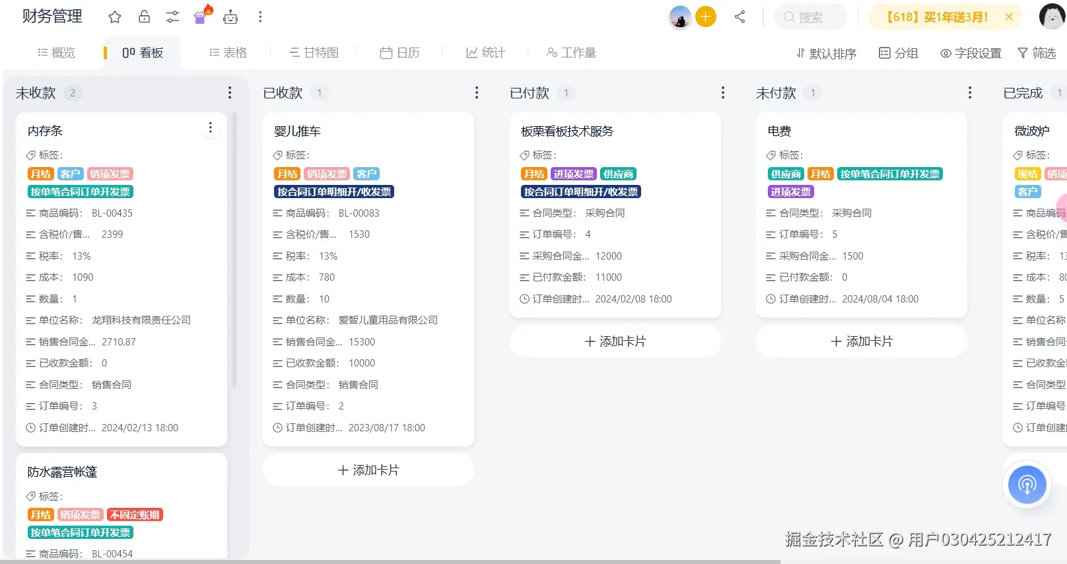
Task: Open the 工作量 tab
Action: click(x=571, y=53)
